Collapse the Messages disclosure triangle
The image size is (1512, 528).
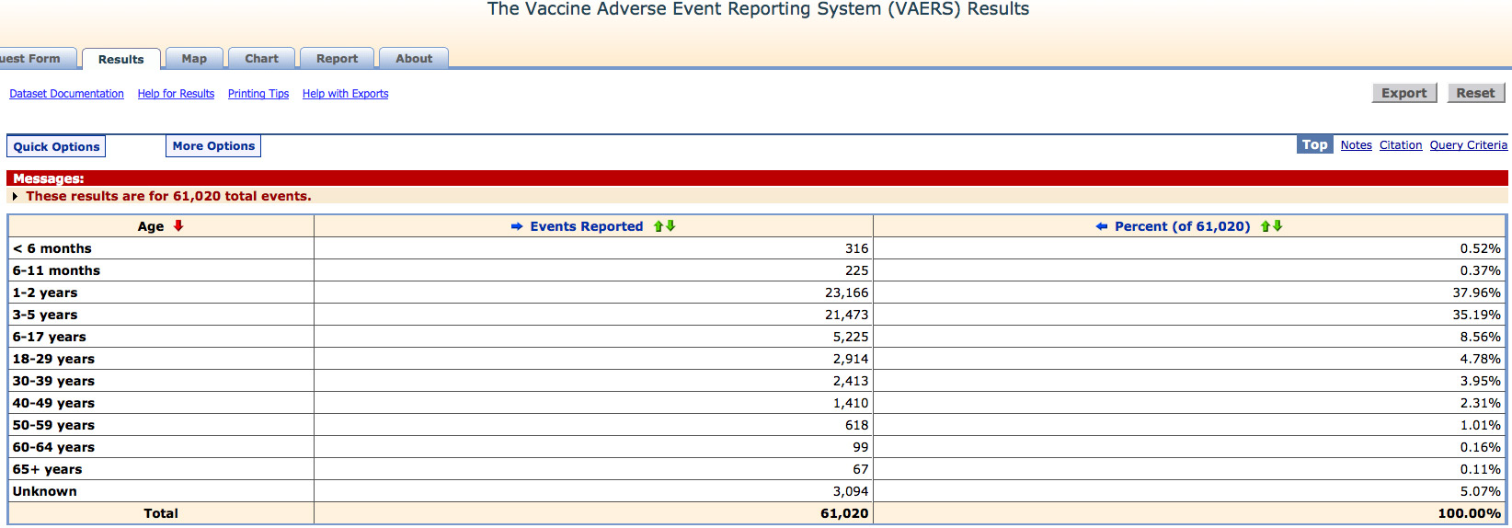pyautogui.click(x=16, y=196)
